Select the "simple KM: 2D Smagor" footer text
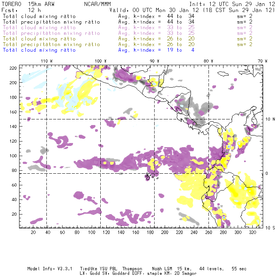 pyautogui.click(x=172, y=274)
